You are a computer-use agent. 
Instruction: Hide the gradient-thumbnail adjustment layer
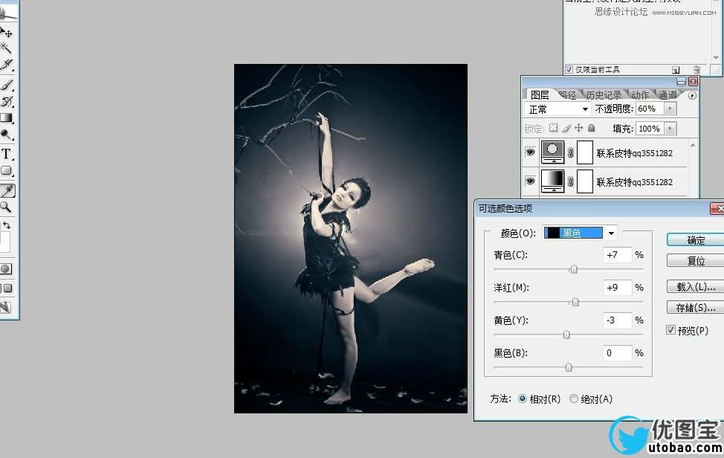(x=530, y=181)
